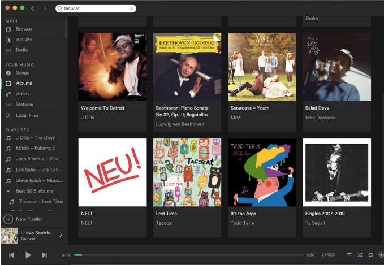Seek on the playback progress bar
384x265 pixels.
click(188, 255)
